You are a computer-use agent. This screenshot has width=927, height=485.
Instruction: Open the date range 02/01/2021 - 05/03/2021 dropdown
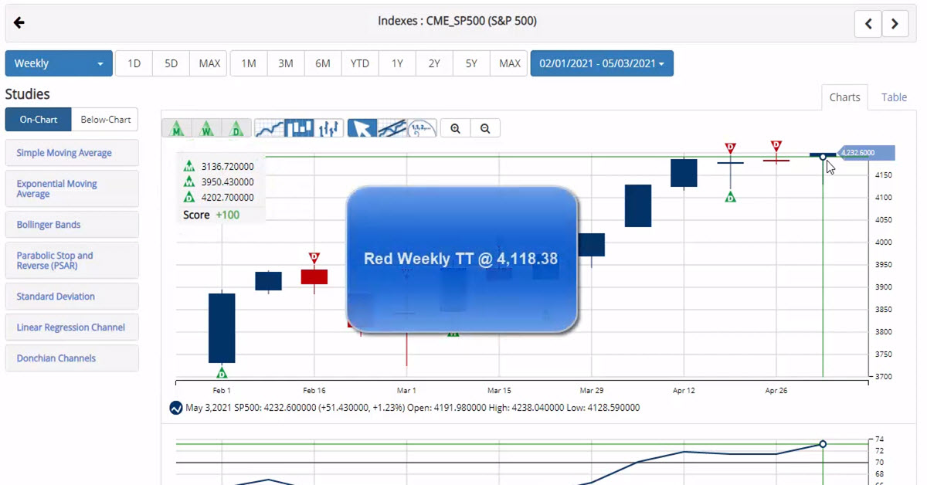(602, 63)
